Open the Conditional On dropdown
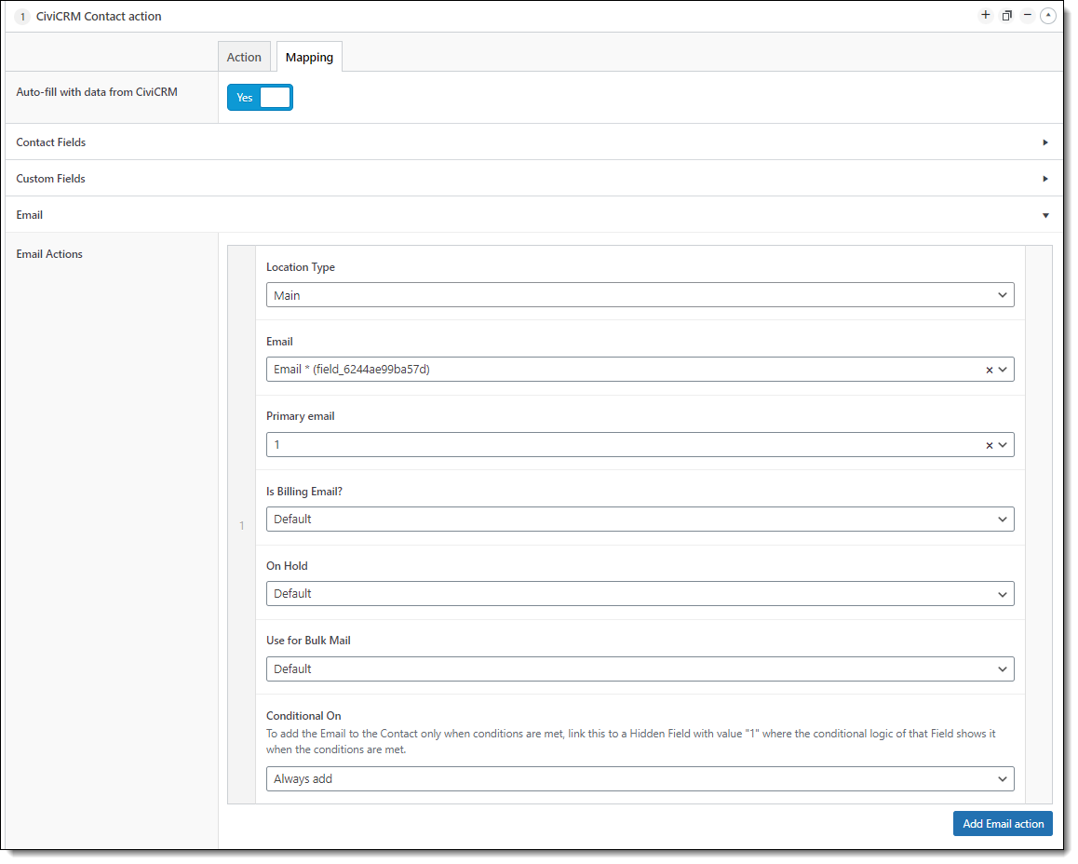The image size is (1078, 864). click(640, 779)
